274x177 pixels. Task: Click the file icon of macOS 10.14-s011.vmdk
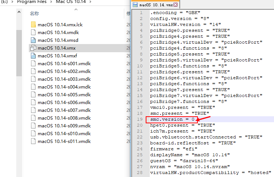(x=33, y=141)
